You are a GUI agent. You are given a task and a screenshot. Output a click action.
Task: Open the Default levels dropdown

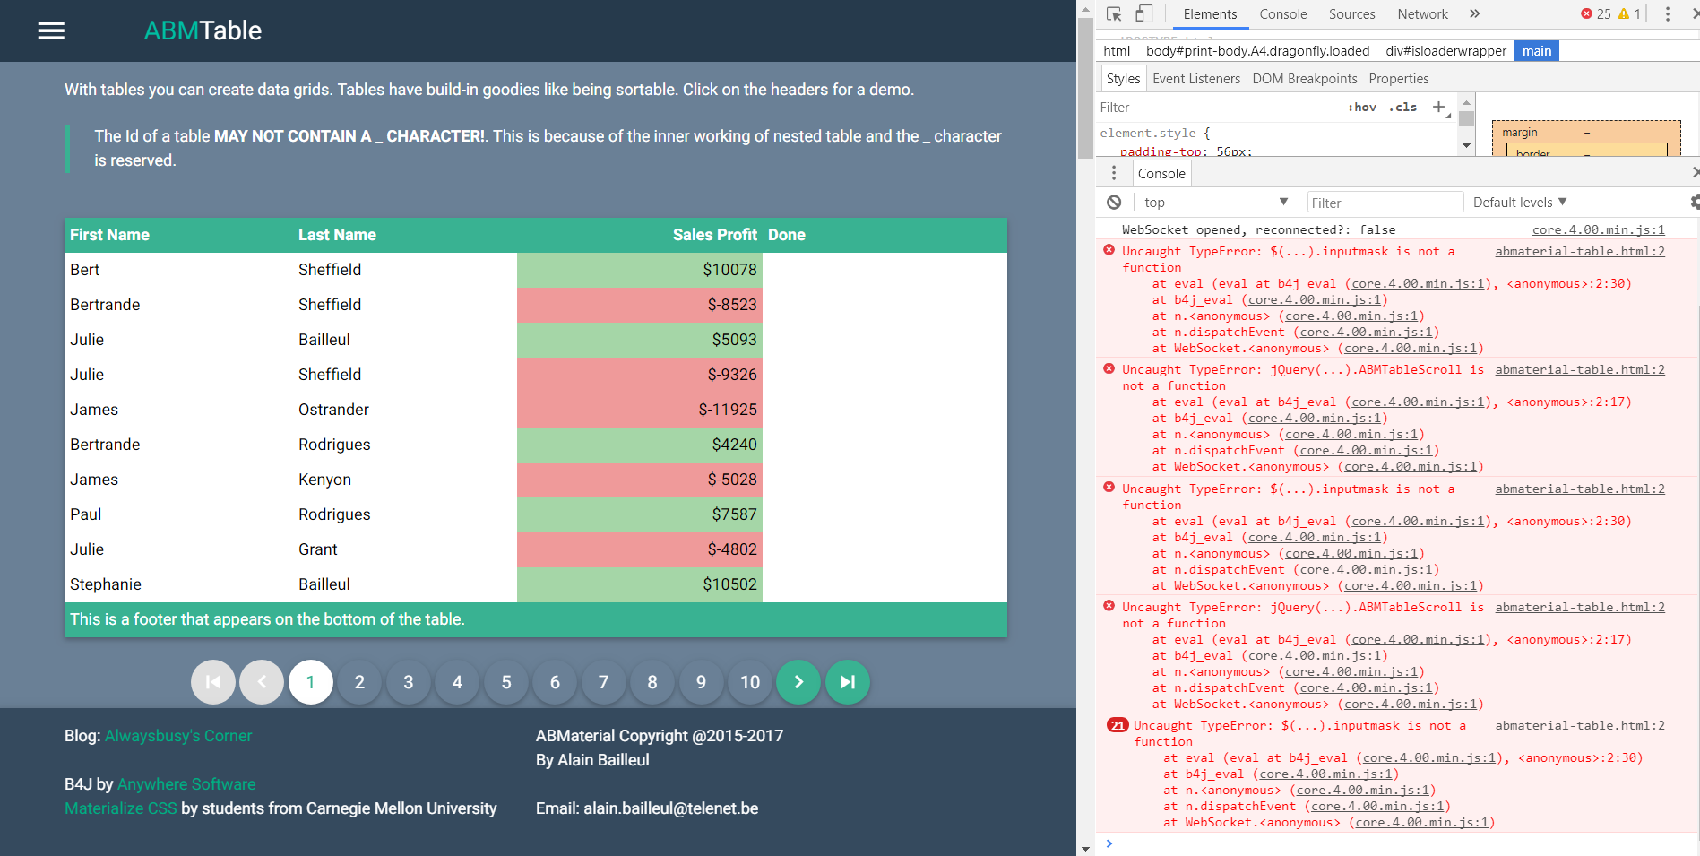point(1520,203)
